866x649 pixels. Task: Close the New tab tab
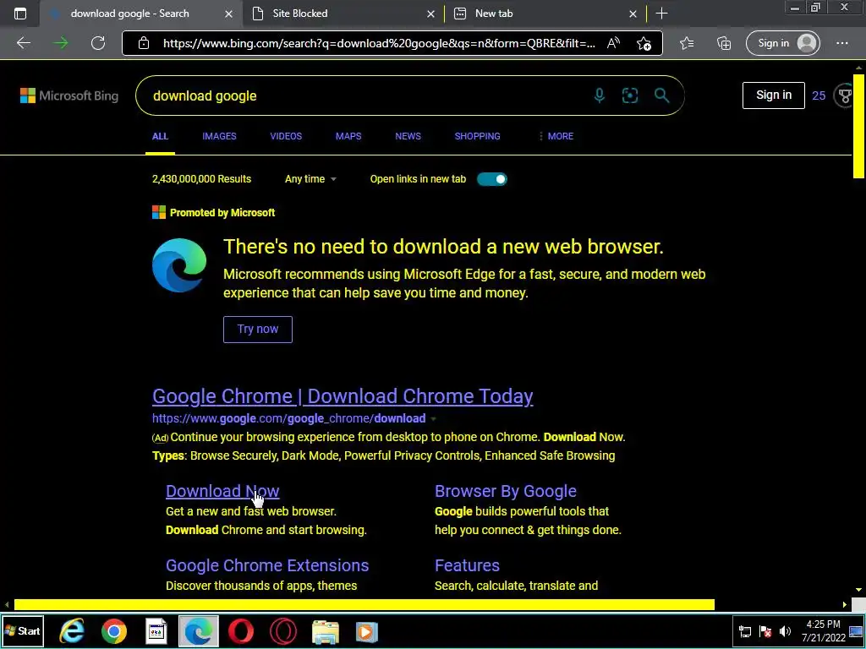(633, 14)
